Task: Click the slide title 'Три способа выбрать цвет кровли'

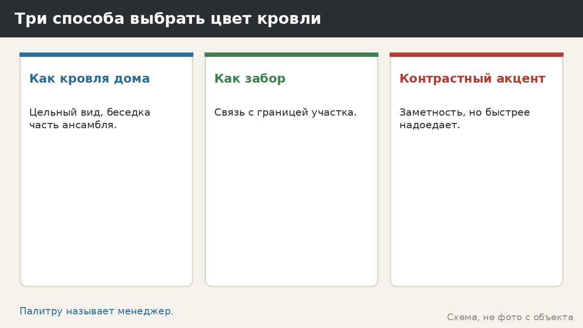Action: tap(168, 19)
